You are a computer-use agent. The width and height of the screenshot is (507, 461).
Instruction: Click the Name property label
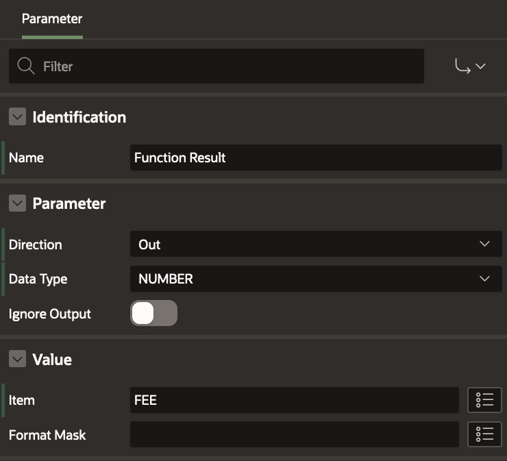pos(26,158)
